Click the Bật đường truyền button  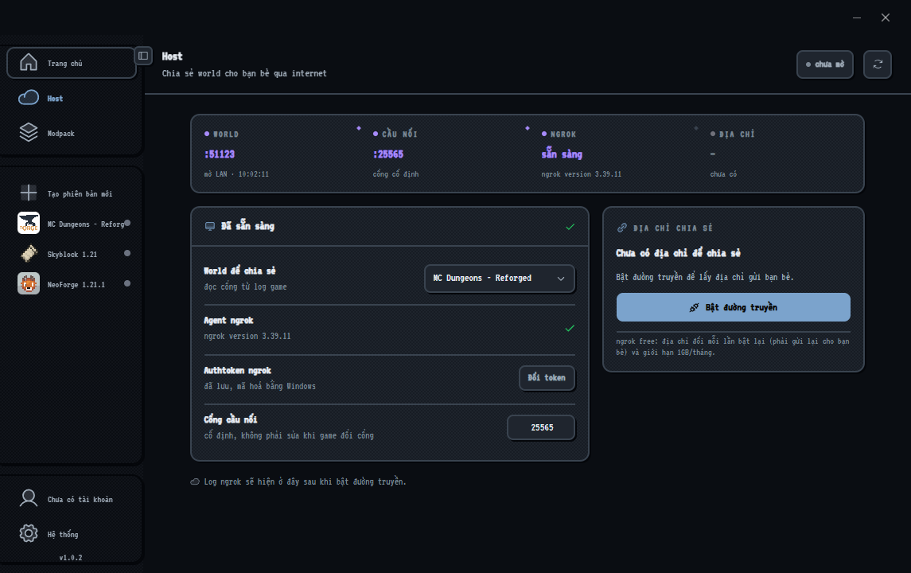734,307
